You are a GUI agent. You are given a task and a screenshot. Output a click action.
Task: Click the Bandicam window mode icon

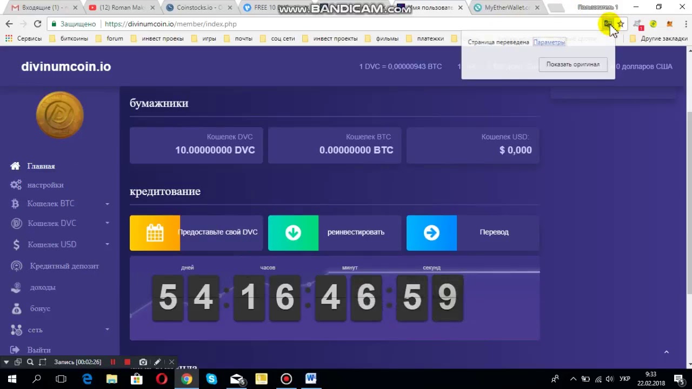tap(18, 362)
